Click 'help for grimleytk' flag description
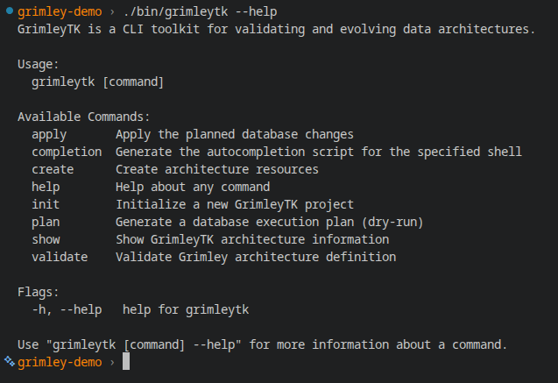The height and width of the screenshot is (383, 558). pos(186,309)
